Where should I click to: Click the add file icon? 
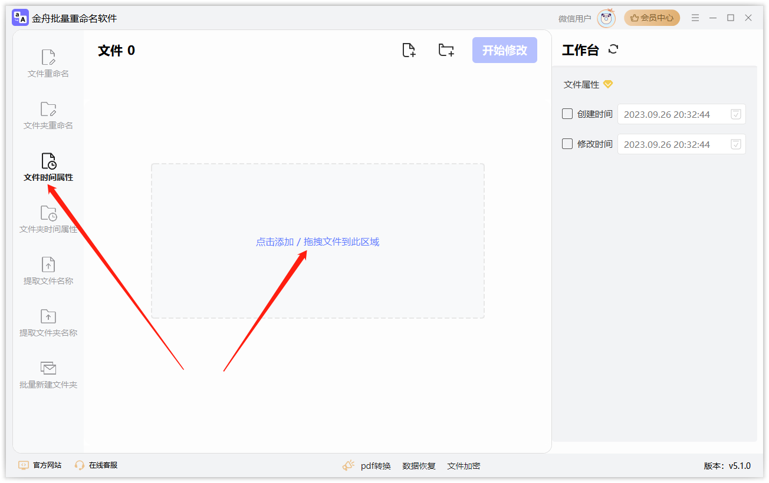point(409,50)
